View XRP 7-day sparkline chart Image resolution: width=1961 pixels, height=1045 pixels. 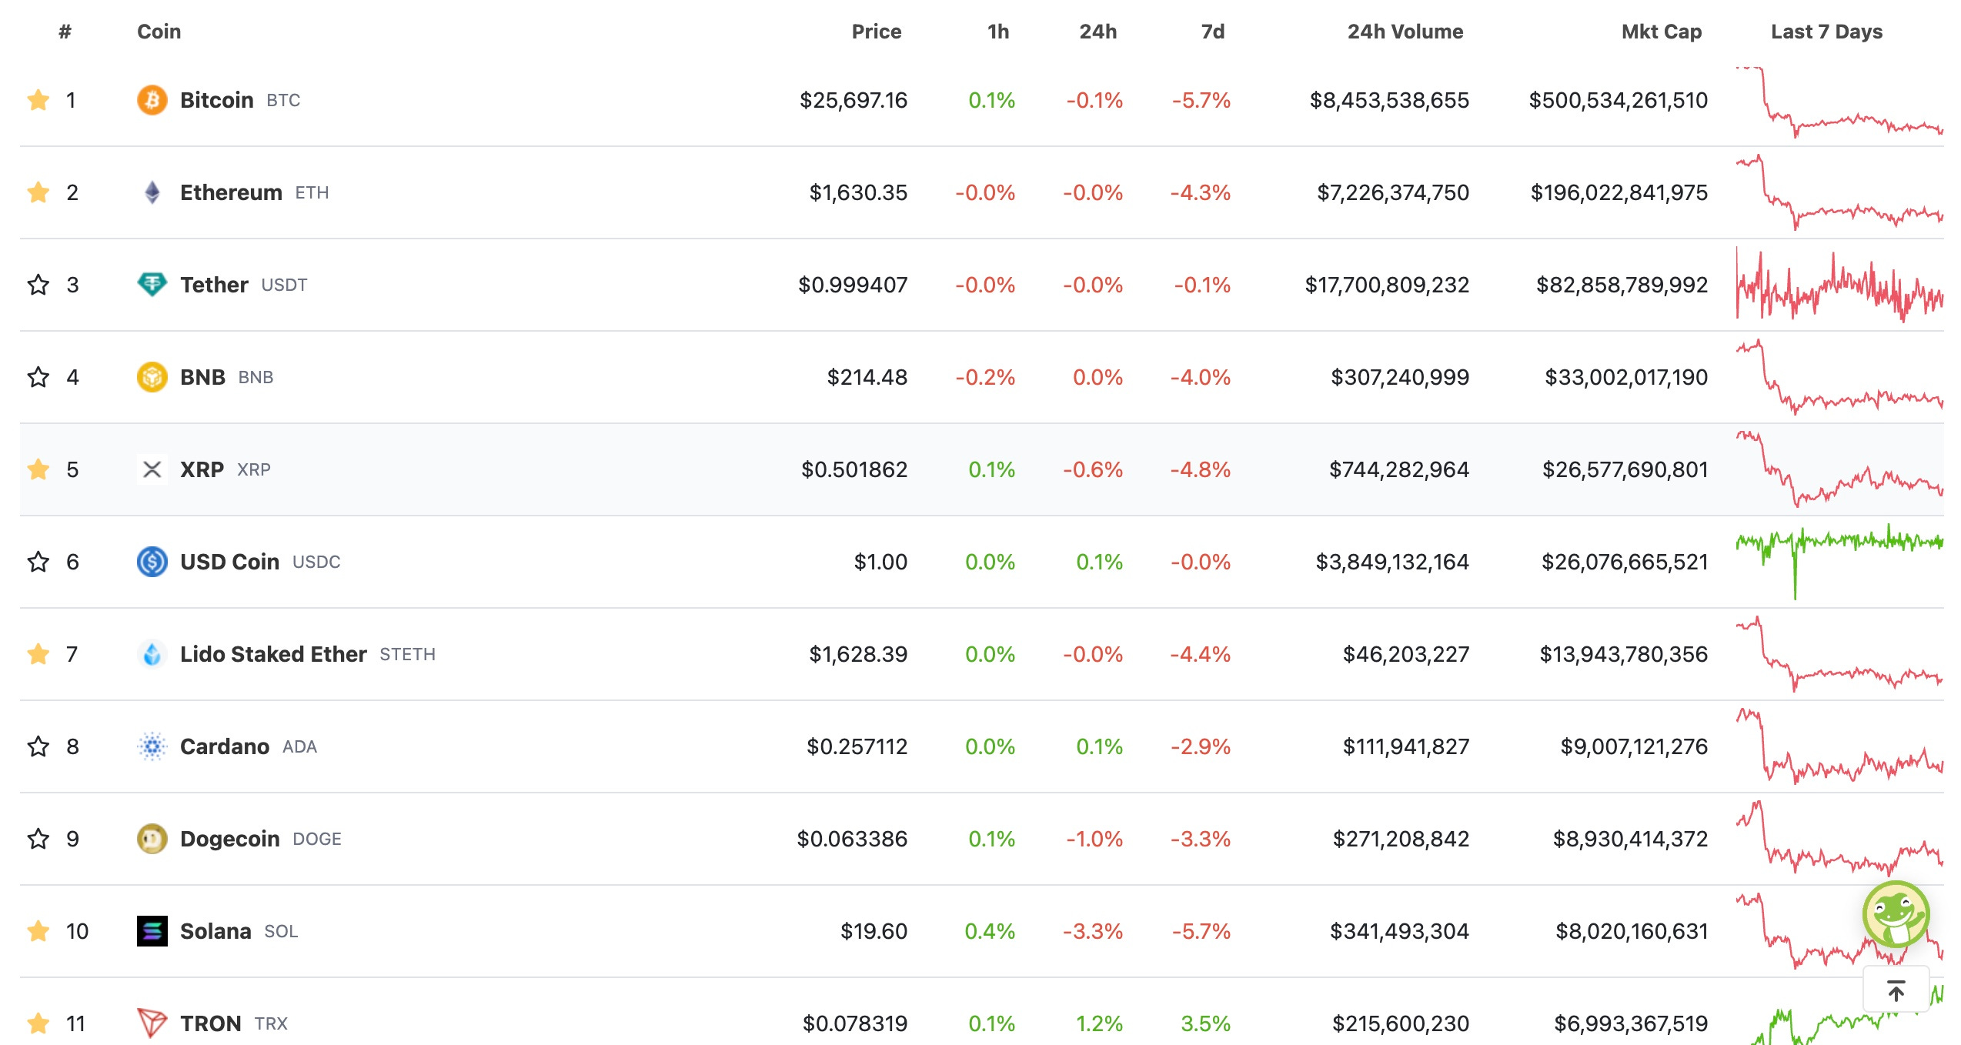(1839, 469)
